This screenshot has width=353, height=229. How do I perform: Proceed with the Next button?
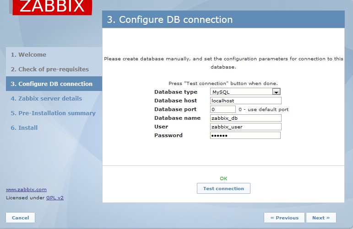point(321,218)
